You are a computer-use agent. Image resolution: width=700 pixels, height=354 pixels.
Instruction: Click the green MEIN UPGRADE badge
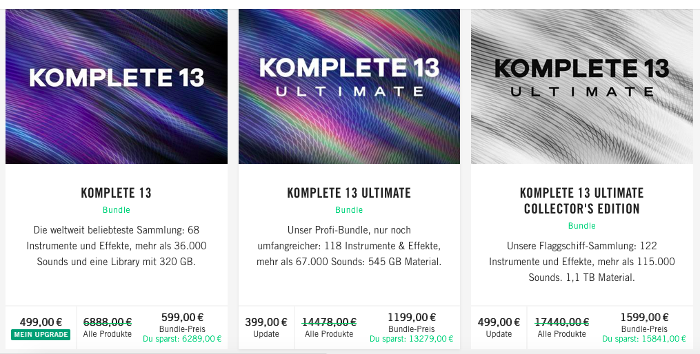click(41, 335)
